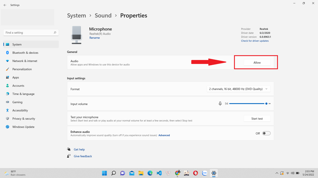
Task: Focus the Find a setting search box
Action: (x=31, y=32)
